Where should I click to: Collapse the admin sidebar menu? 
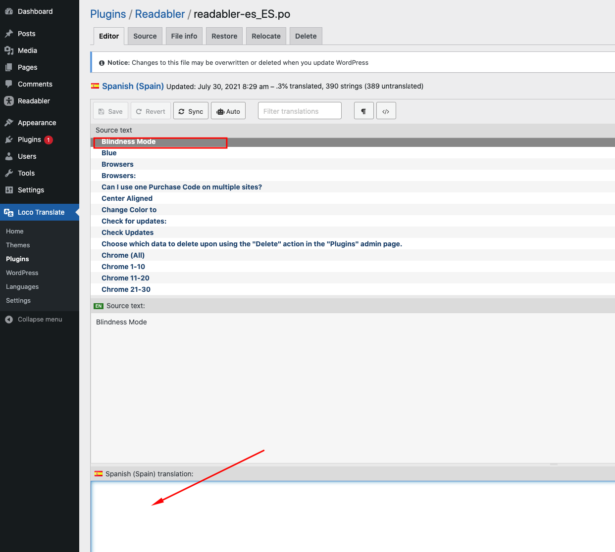pos(40,320)
